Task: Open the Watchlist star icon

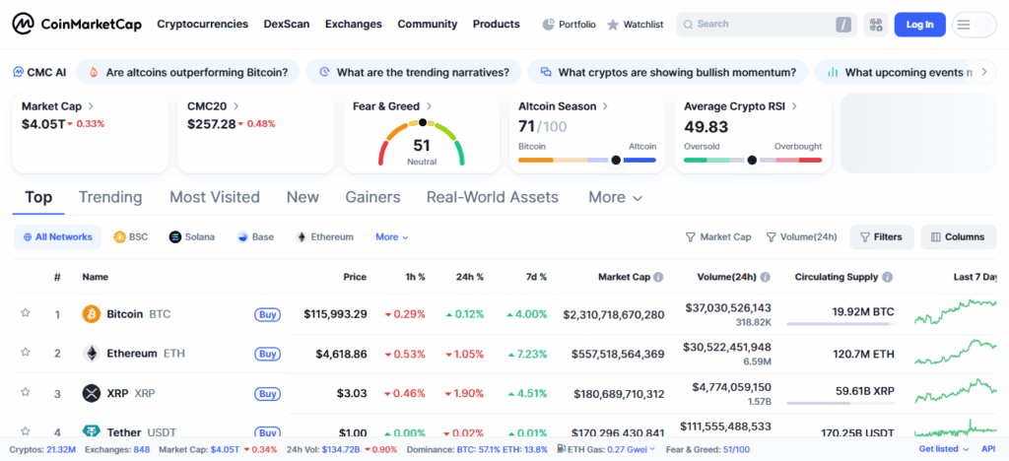Action: coord(613,25)
